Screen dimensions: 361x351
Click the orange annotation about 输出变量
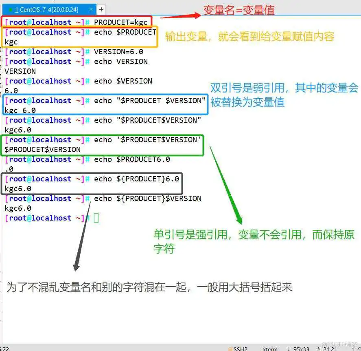(x=249, y=37)
